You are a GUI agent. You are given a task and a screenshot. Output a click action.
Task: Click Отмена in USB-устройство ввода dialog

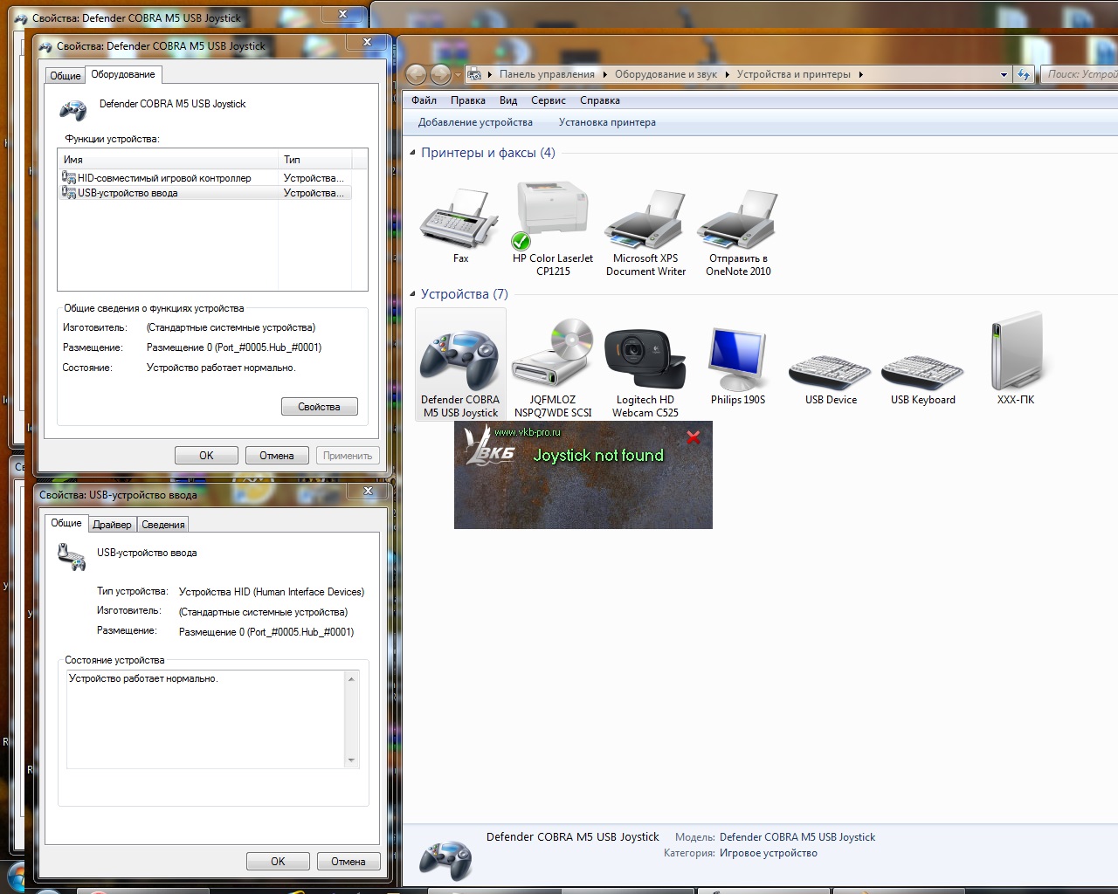tap(349, 862)
